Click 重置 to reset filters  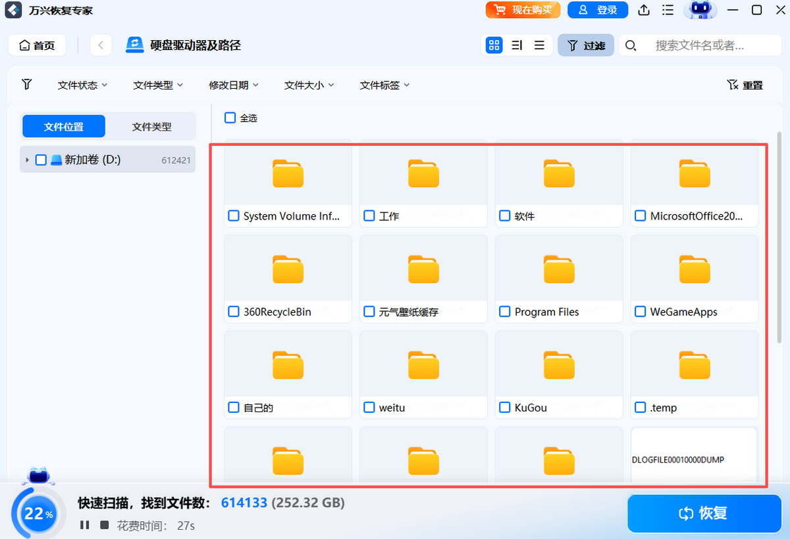coord(745,85)
